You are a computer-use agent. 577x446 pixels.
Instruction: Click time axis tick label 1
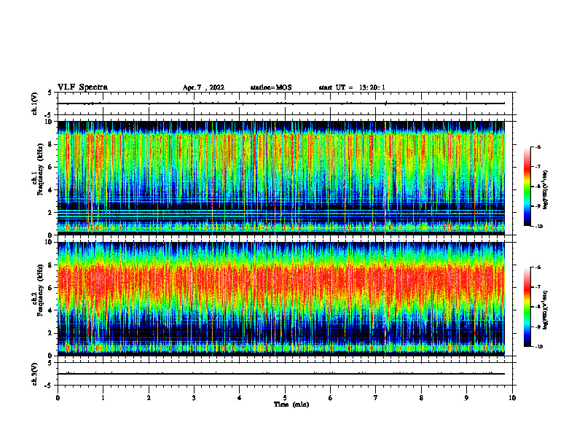pyautogui.click(x=103, y=398)
